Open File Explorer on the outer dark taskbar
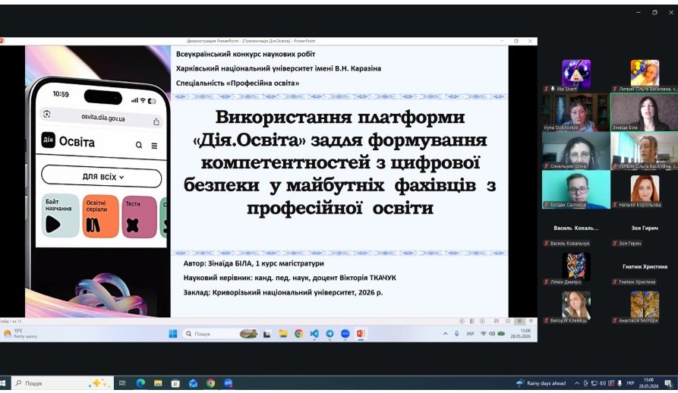The image size is (678, 393). (x=158, y=383)
